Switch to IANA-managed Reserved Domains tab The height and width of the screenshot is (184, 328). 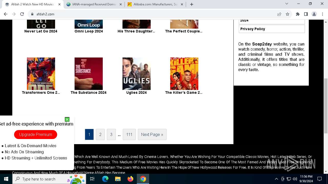click(94, 4)
